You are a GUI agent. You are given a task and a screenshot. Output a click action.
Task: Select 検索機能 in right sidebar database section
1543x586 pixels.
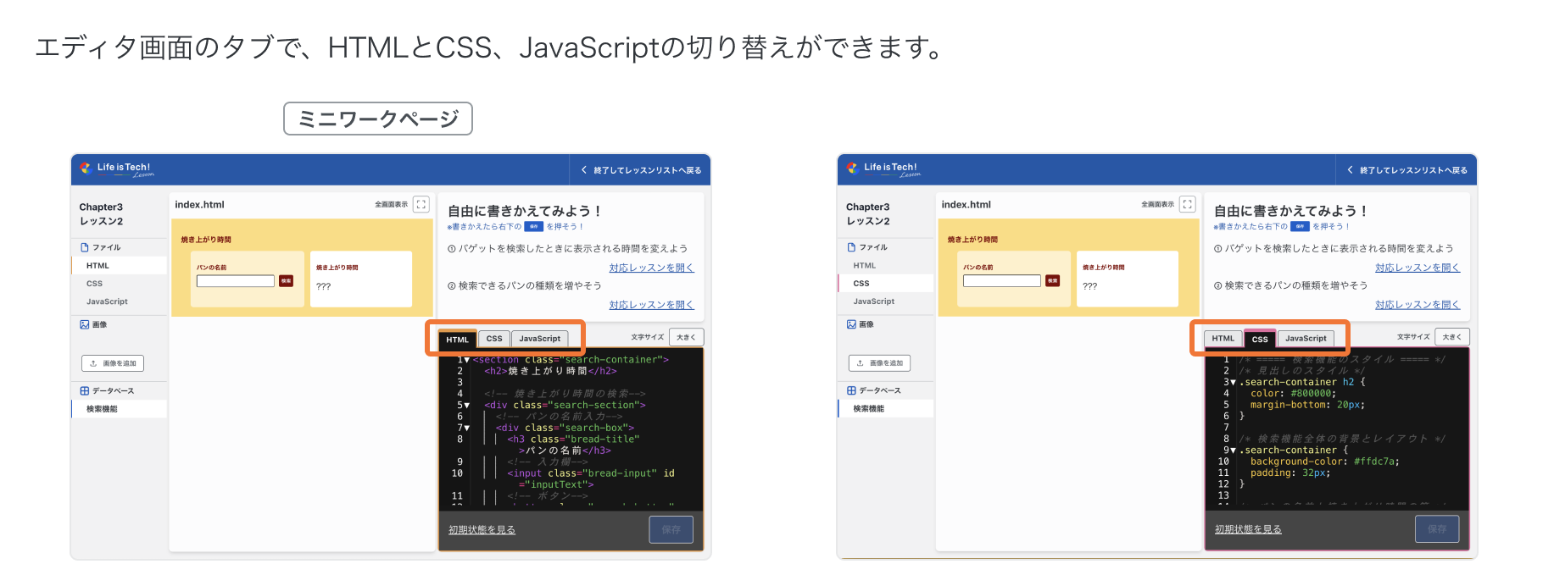(868, 409)
